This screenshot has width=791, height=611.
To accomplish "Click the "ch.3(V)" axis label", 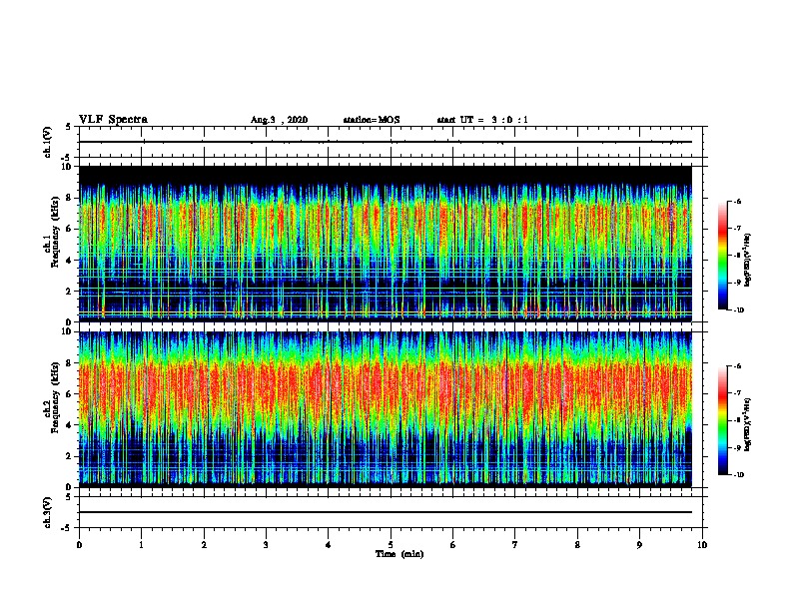I will 48,512.
